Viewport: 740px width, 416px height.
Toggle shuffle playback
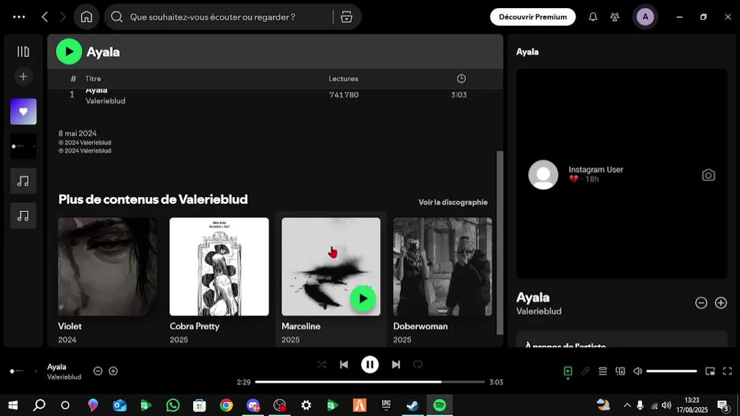[x=322, y=365]
